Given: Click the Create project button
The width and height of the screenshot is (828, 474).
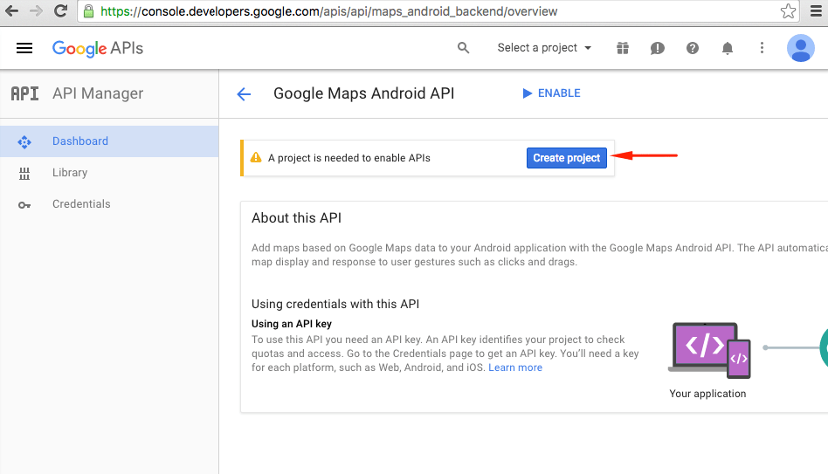Looking at the screenshot, I should (x=567, y=158).
